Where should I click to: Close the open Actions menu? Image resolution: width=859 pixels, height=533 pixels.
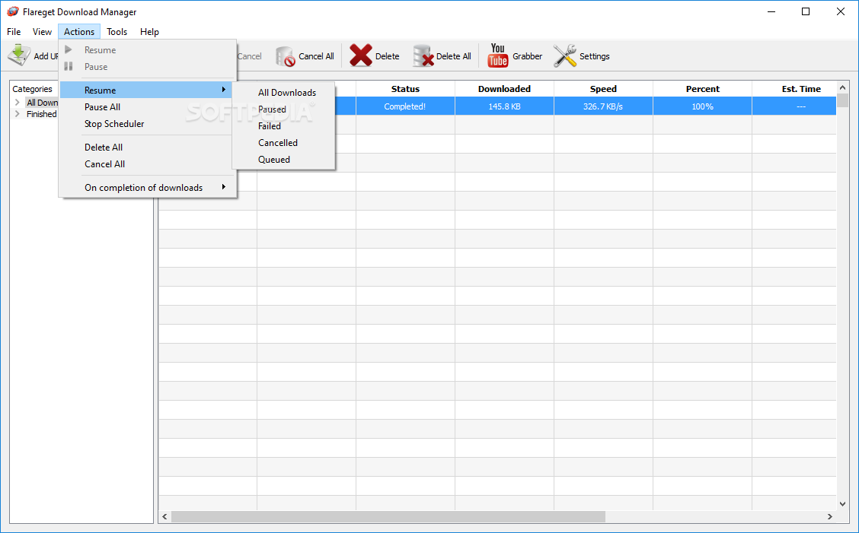coord(79,32)
